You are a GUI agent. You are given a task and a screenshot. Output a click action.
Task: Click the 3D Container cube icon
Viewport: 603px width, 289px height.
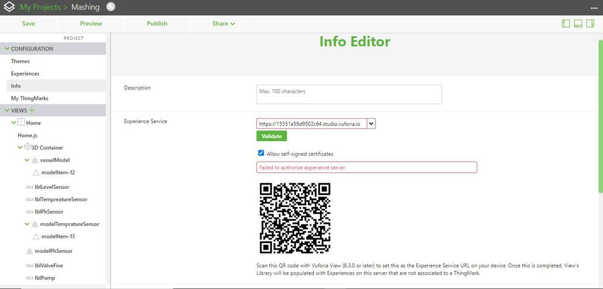click(27, 147)
